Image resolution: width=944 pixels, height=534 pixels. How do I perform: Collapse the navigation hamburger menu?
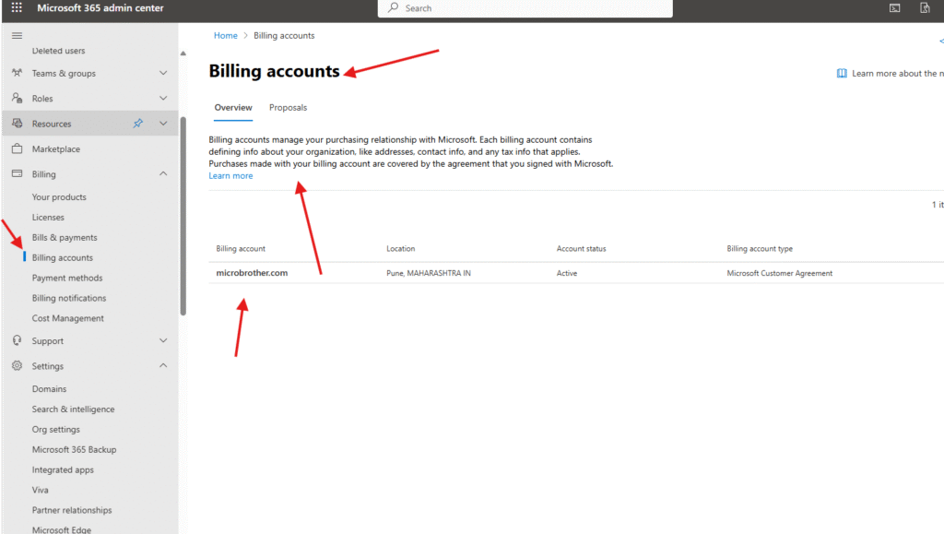pyautogui.click(x=17, y=35)
